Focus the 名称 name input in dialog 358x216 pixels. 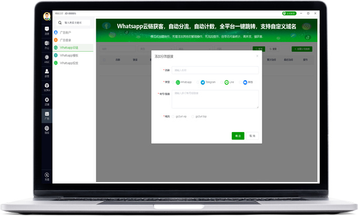(215, 70)
